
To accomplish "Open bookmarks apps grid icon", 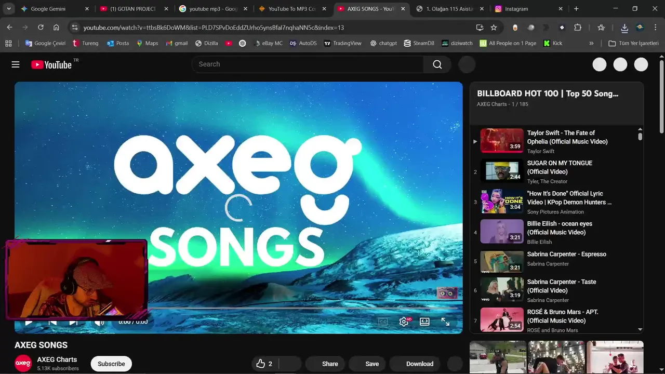I will click(x=8, y=43).
